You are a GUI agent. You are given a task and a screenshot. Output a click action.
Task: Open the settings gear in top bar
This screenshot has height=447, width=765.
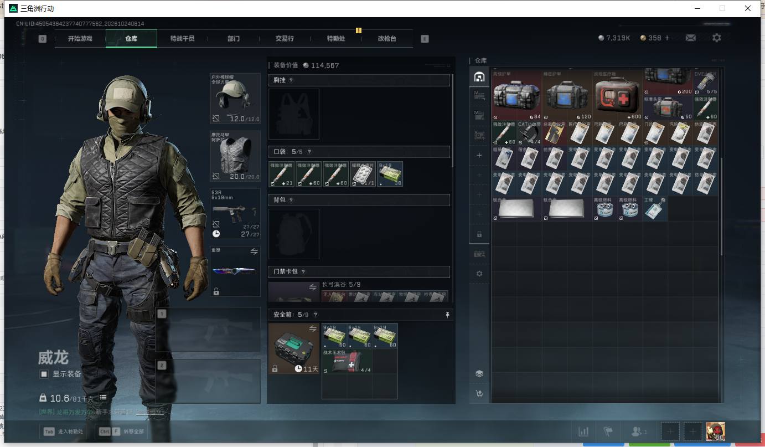[x=717, y=38]
